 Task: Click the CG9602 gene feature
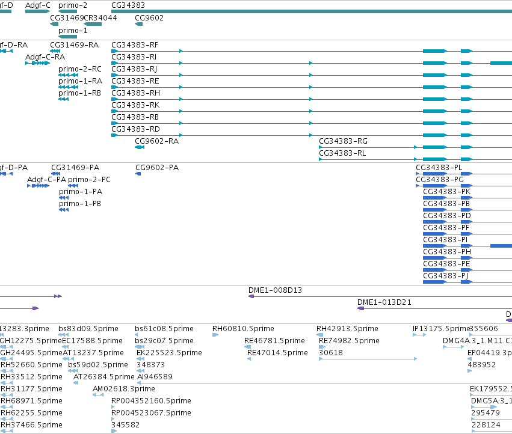[x=139, y=24]
